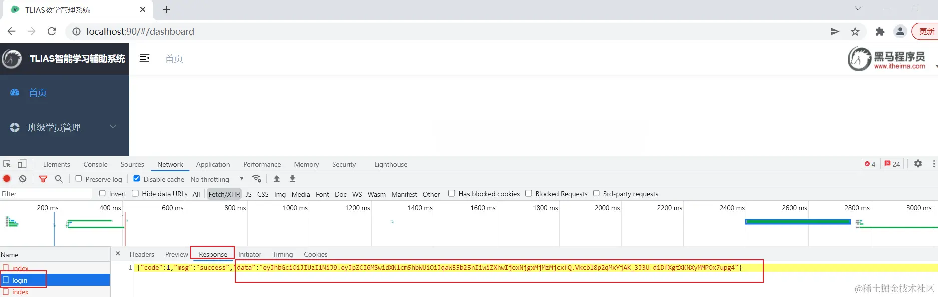Toggle the network filter funnel icon
938x297 pixels.
click(x=43, y=179)
